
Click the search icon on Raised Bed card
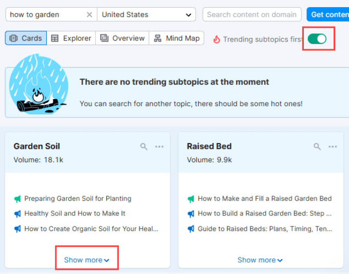(317, 146)
